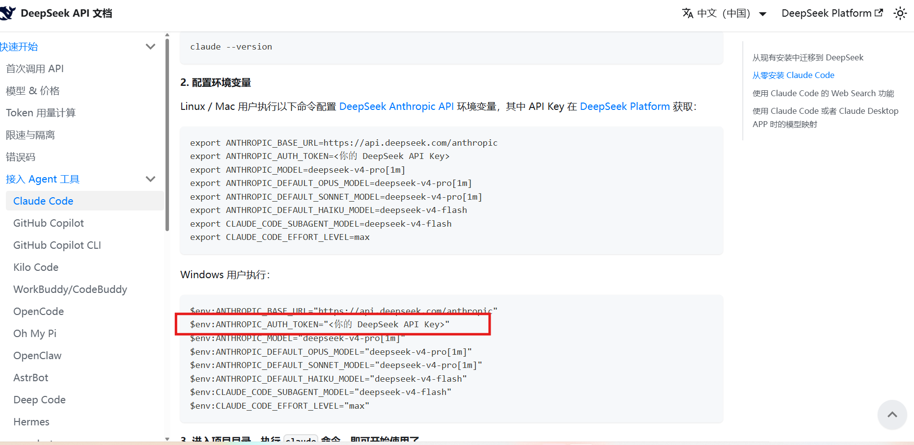This screenshot has width=914, height=445.
Task: Click $env:CLAUDE_CODE_SUBAGENT_MODEL line
Action: (321, 392)
